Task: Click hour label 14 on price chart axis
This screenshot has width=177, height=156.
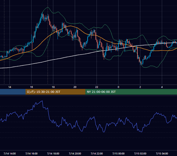Action: pyautogui.click(x=10, y=87)
